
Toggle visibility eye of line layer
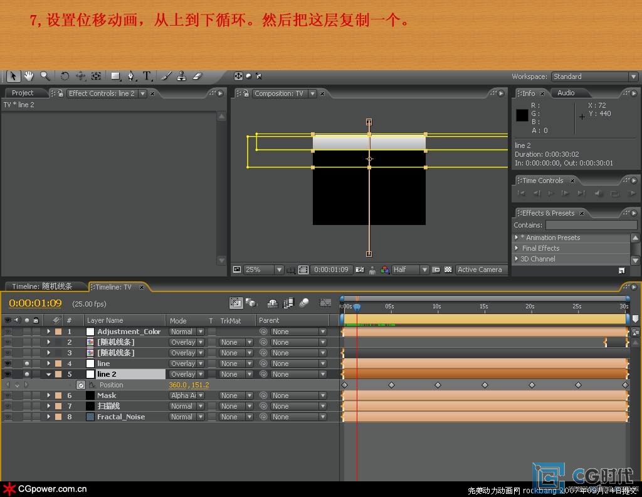tap(8, 364)
